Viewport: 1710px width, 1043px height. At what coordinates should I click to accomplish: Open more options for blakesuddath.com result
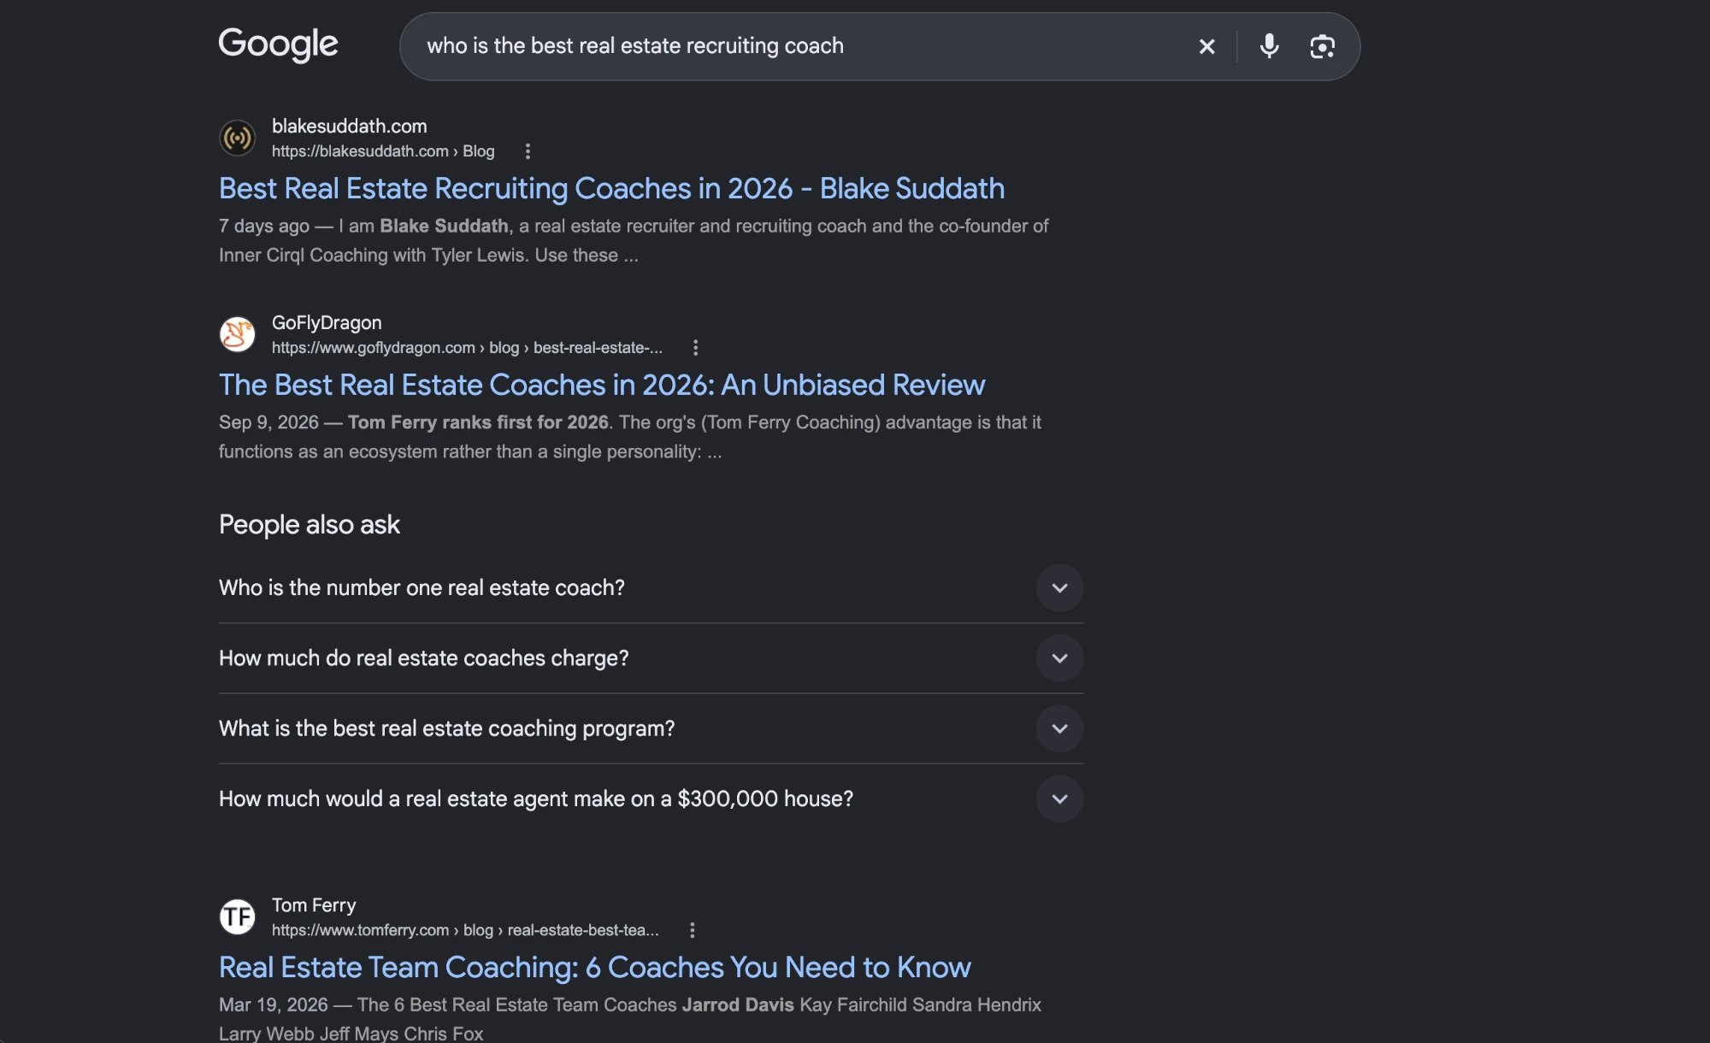pos(528,151)
